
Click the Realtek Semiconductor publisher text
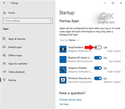[x=80, y=61]
